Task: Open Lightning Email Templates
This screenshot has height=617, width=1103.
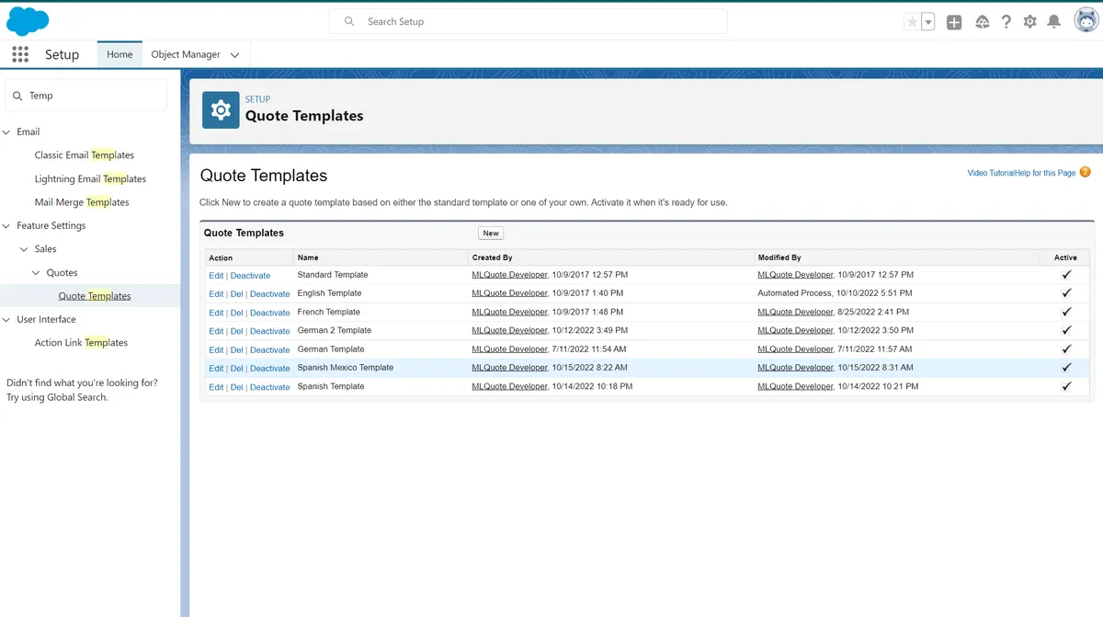Action: click(90, 179)
